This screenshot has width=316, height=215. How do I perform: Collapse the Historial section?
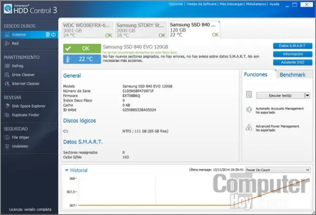coord(67,170)
